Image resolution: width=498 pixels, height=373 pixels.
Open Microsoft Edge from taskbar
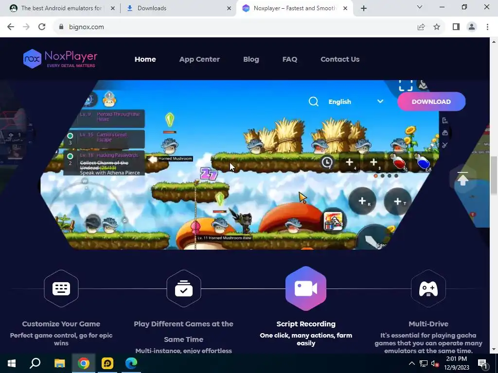[x=131, y=363]
